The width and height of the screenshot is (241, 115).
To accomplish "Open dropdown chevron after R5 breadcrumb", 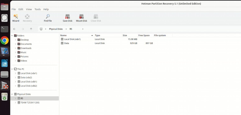I will coord(83,29).
